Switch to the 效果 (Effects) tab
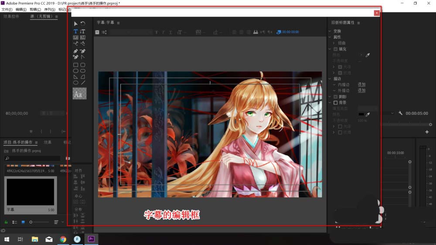This screenshot has height=245, width=436. pyautogui.click(x=48, y=142)
